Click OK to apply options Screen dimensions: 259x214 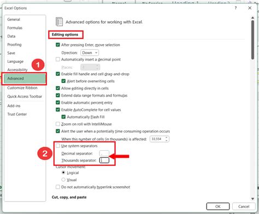click(x=218, y=206)
